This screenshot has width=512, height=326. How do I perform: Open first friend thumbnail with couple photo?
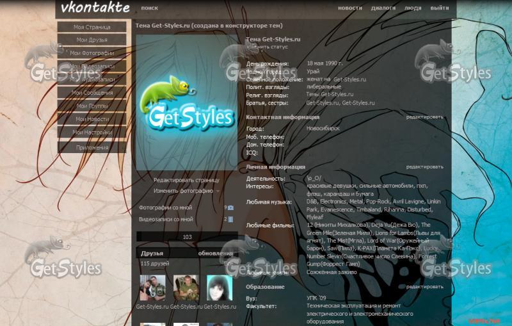(x=152, y=288)
